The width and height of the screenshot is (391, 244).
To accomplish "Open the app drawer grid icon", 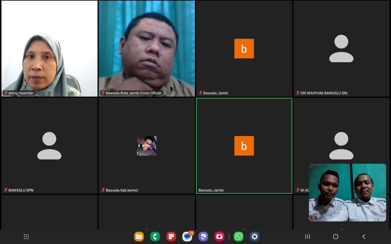I will [26, 236].
